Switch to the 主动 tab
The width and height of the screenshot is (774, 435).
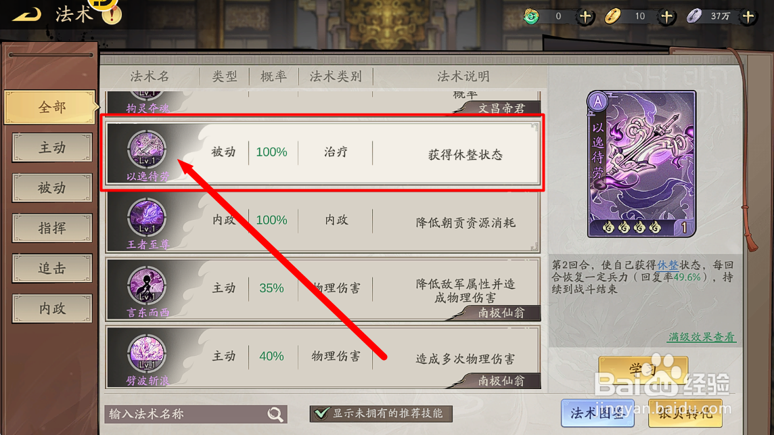[52, 147]
